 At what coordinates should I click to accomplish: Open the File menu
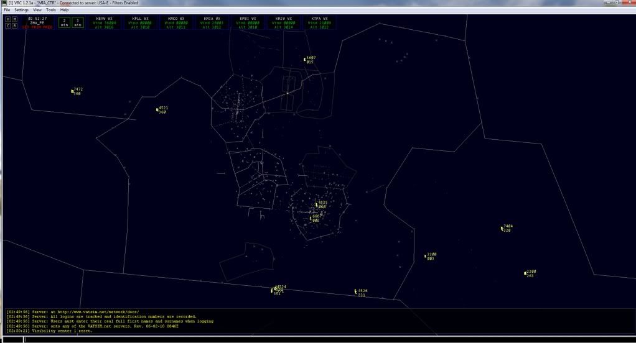click(x=7, y=10)
